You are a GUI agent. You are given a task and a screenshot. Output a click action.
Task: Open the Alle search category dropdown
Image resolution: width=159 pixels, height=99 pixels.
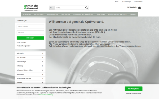52,8
